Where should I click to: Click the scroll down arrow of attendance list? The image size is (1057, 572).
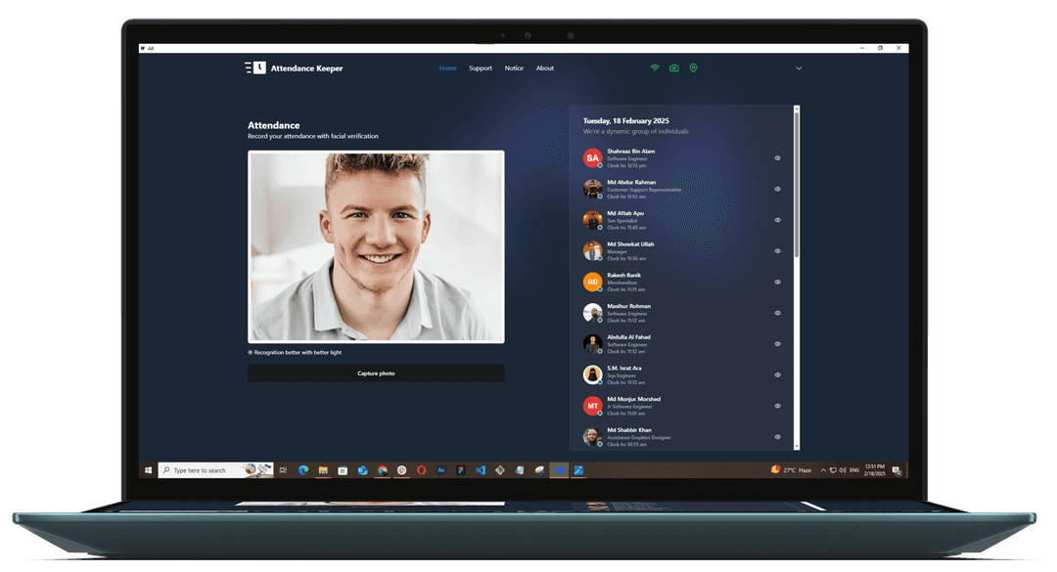(797, 446)
